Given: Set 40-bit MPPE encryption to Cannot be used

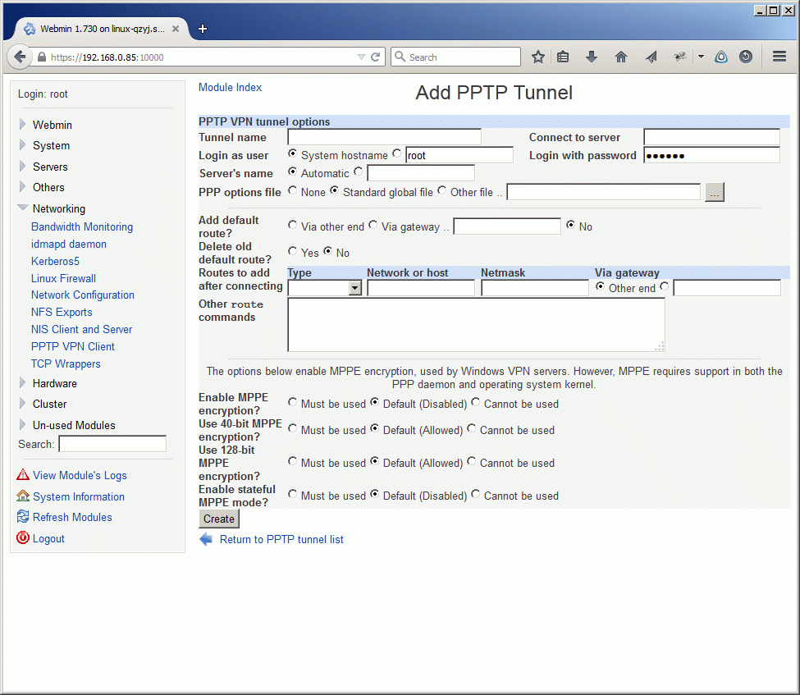Looking at the screenshot, I should [472, 428].
